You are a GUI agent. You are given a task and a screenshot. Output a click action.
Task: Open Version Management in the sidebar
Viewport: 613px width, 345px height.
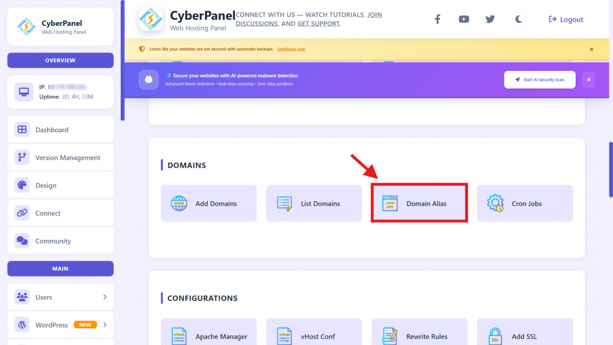click(x=60, y=157)
